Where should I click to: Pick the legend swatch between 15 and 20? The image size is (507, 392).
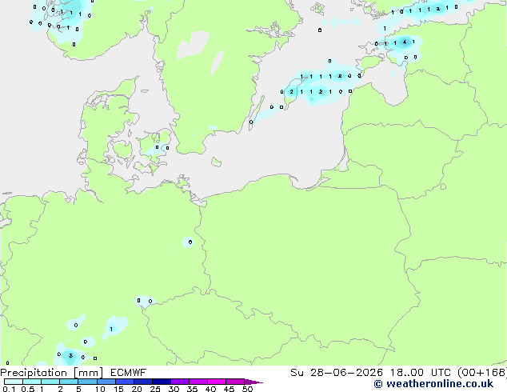click(x=124, y=382)
